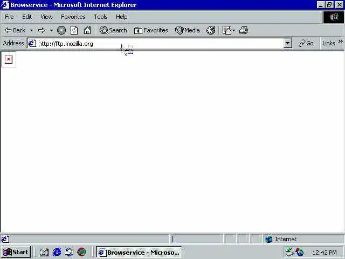
Task: Open the Forward history dropdown arrow
Action: (51, 30)
